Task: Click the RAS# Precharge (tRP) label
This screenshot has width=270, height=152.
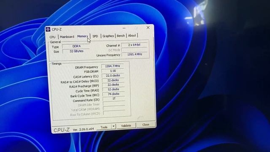Action: click(x=84, y=86)
